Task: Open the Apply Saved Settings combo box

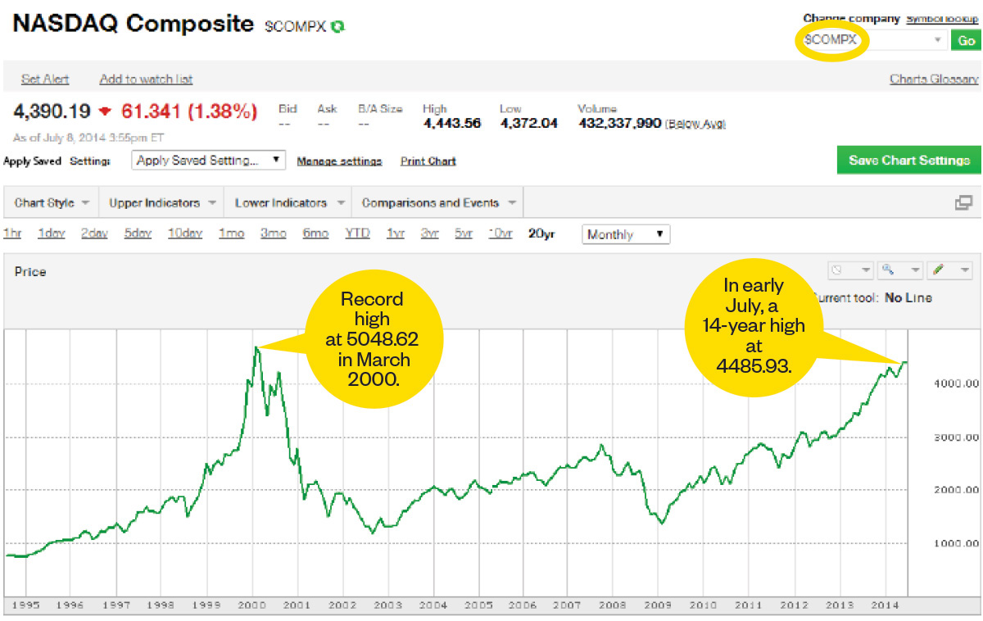Action: 208,161
